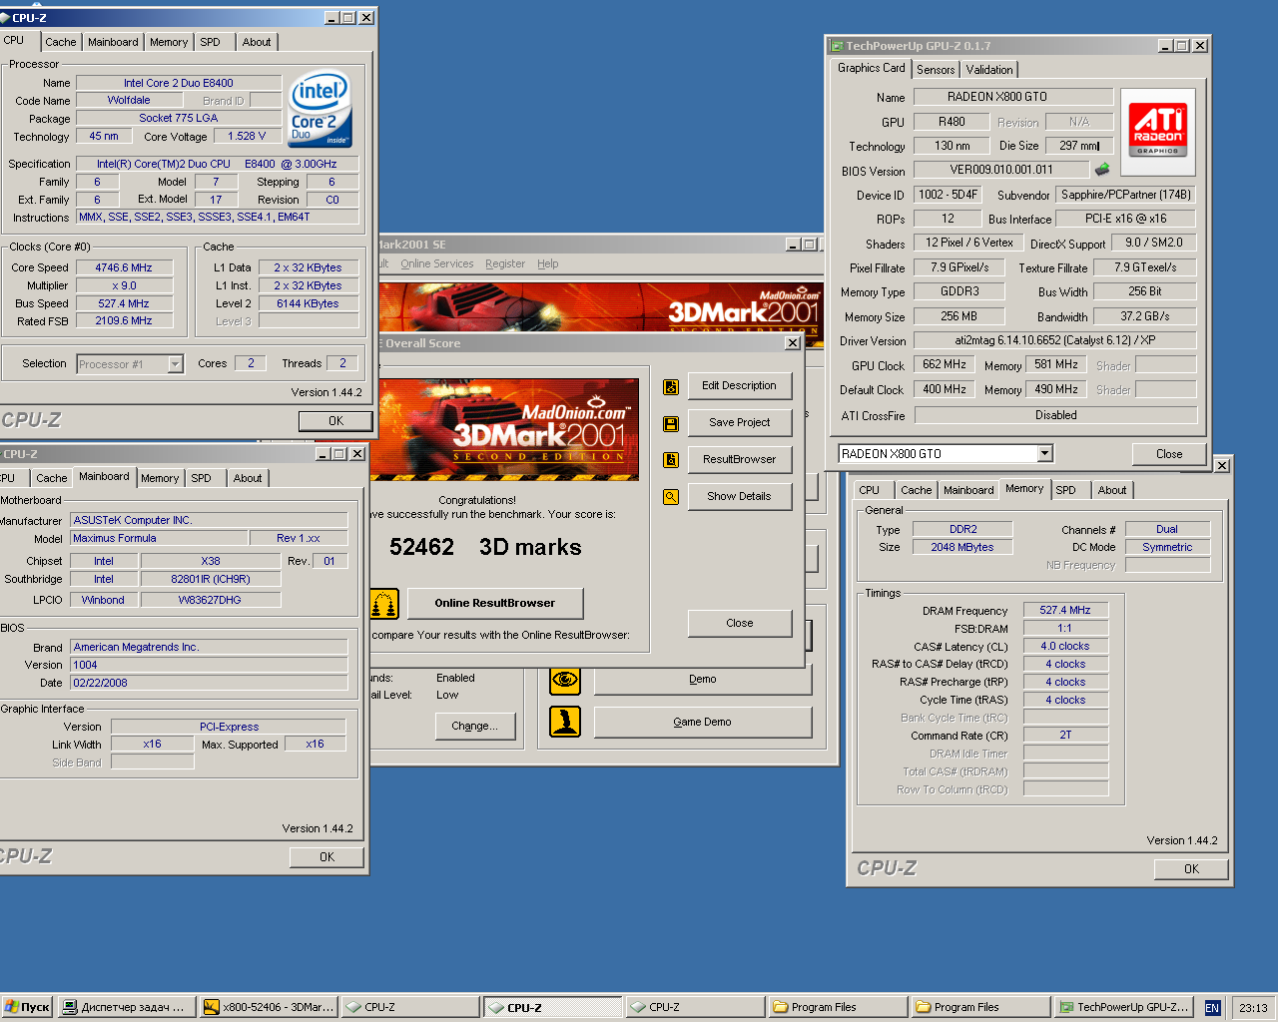Viewport: 1278px width, 1022px height.
Task: Open About tab in memory CPU-Z window
Action: [1112, 490]
